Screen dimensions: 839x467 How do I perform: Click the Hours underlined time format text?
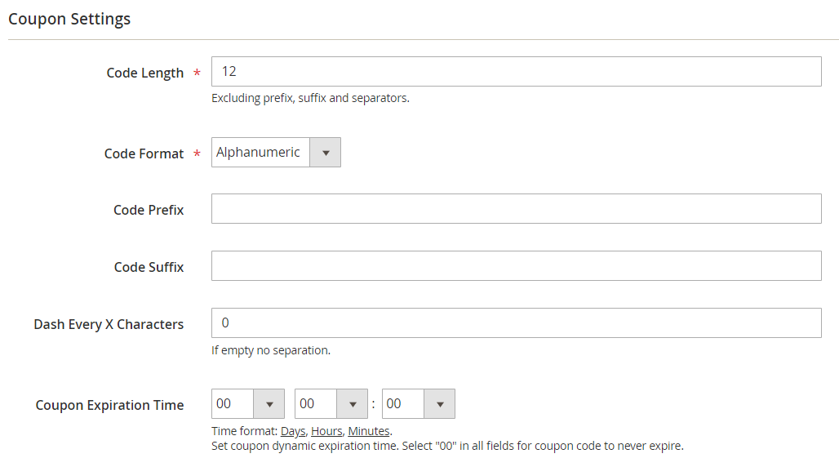[326, 431]
